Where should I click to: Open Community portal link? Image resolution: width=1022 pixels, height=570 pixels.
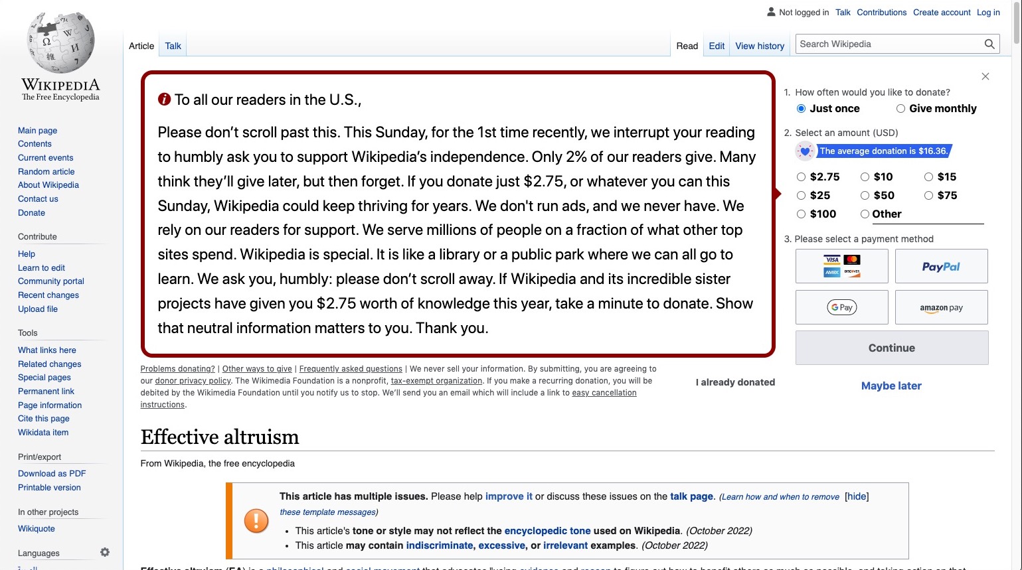[x=50, y=281]
